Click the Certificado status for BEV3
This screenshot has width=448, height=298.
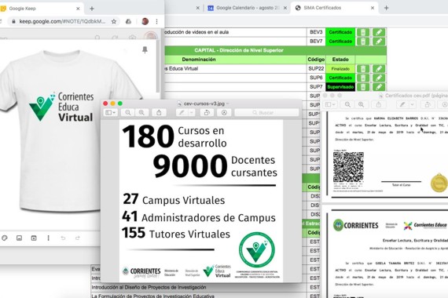[x=340, y=32]
